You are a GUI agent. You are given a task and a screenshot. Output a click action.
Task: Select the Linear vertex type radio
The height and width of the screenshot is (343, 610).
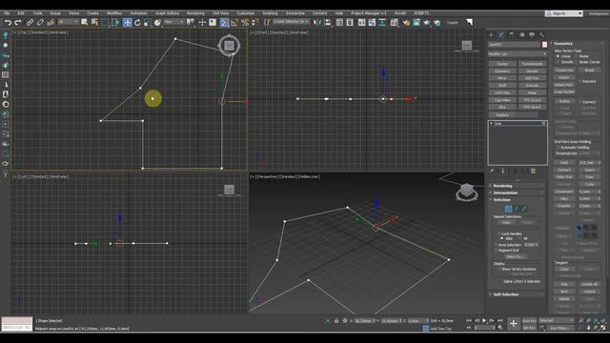coord(558,56)
